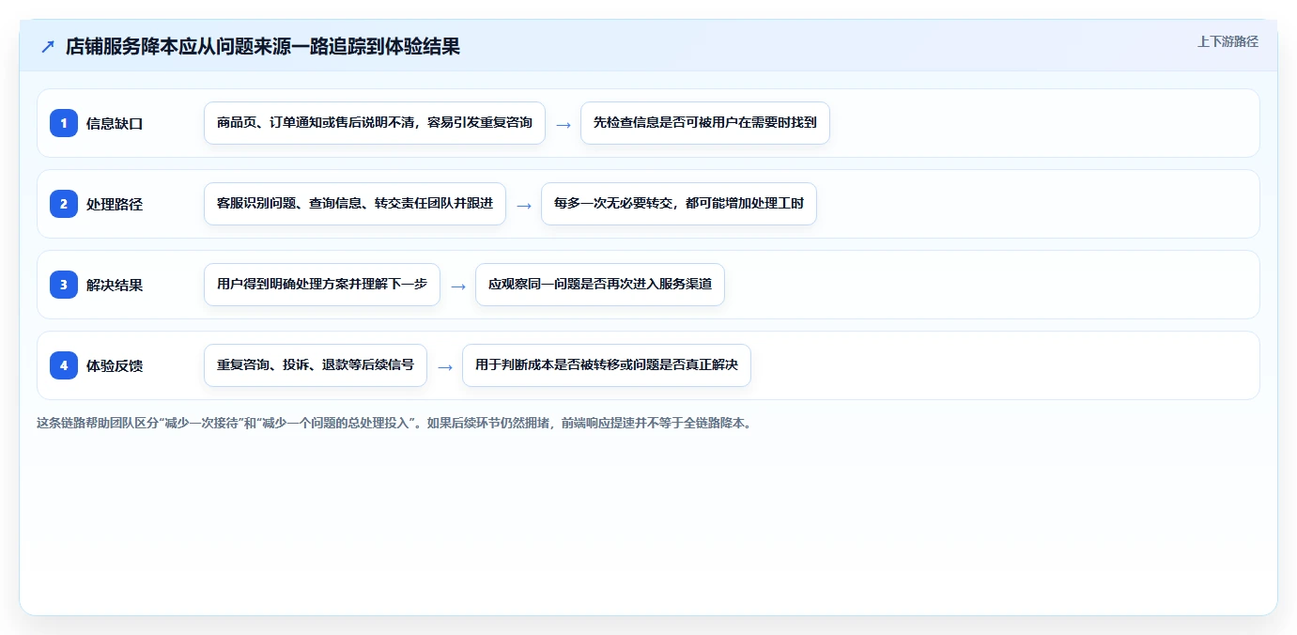
Task: Click the arrow in the 体验反馈 row
Action: [445, 367]
